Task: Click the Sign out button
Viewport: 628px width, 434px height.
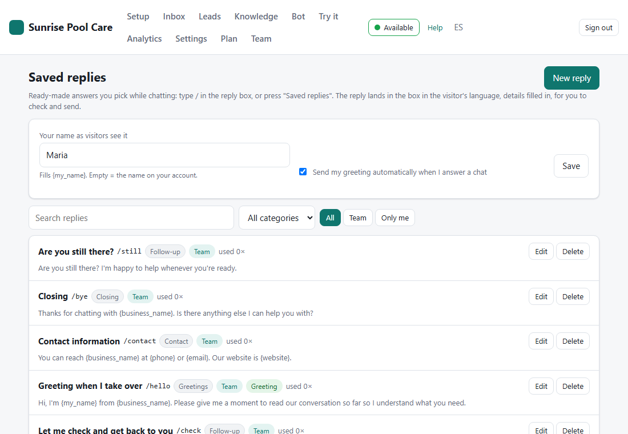Action: click(598, 27)
